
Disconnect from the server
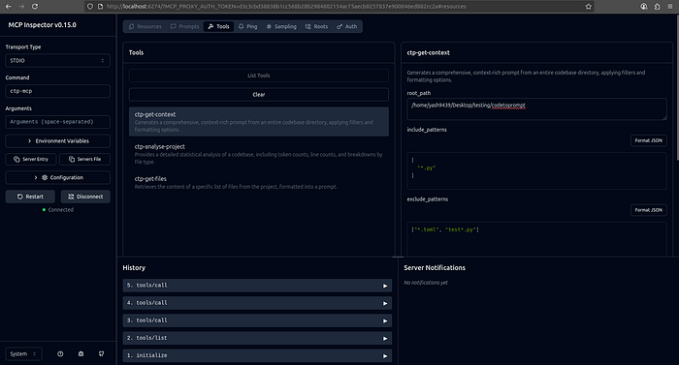[x=85, y=197]
